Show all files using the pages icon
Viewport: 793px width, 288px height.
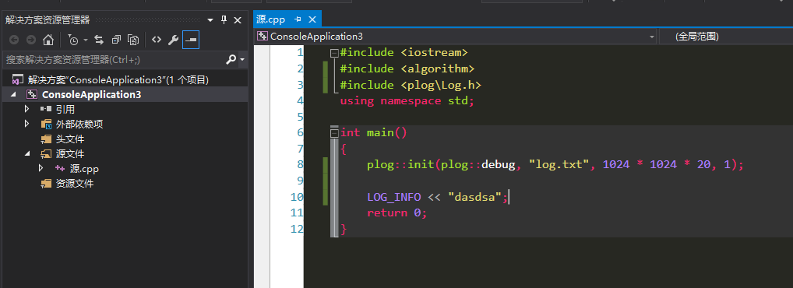click(133, 40)
